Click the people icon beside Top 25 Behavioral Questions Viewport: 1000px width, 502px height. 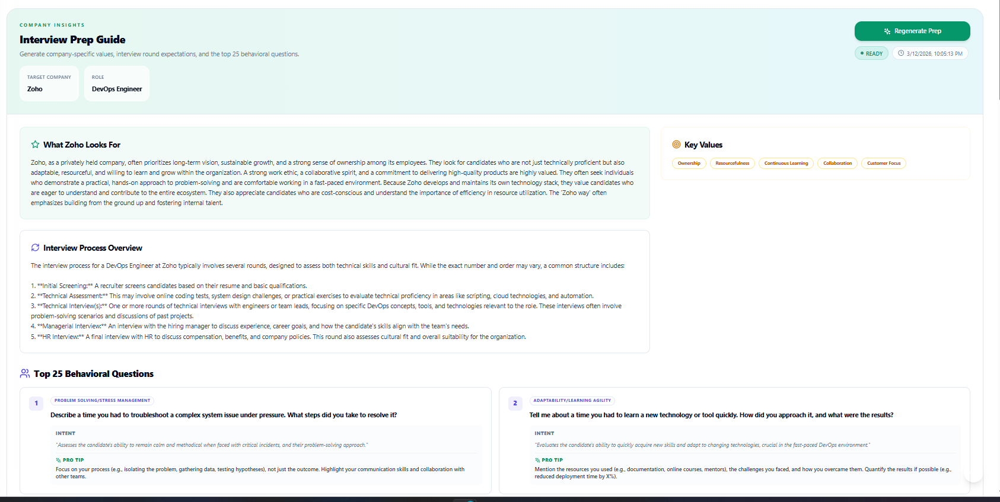25,373
